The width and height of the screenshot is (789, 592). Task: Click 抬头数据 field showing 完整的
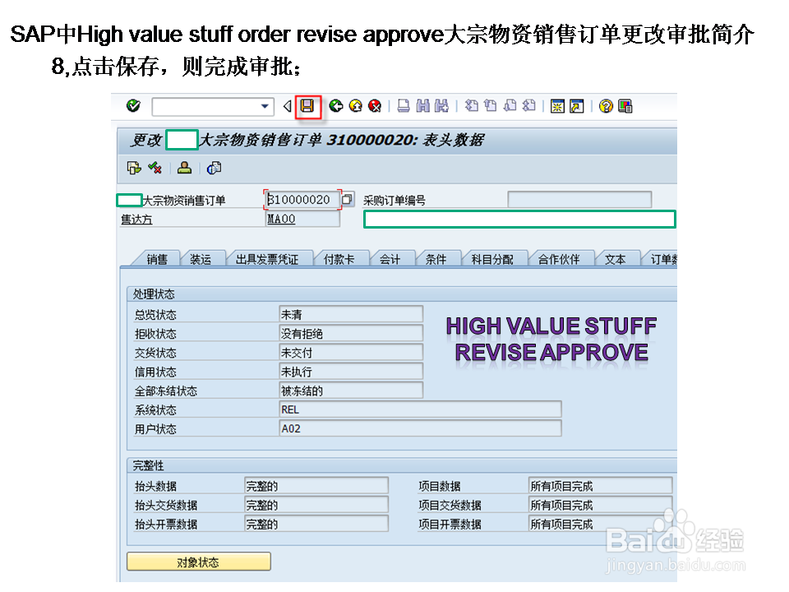tap(316, 486)
